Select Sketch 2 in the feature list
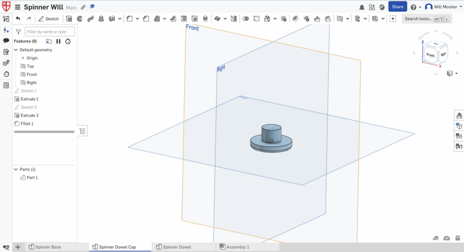This screenshot has width=464, height=252. point(29,107)
